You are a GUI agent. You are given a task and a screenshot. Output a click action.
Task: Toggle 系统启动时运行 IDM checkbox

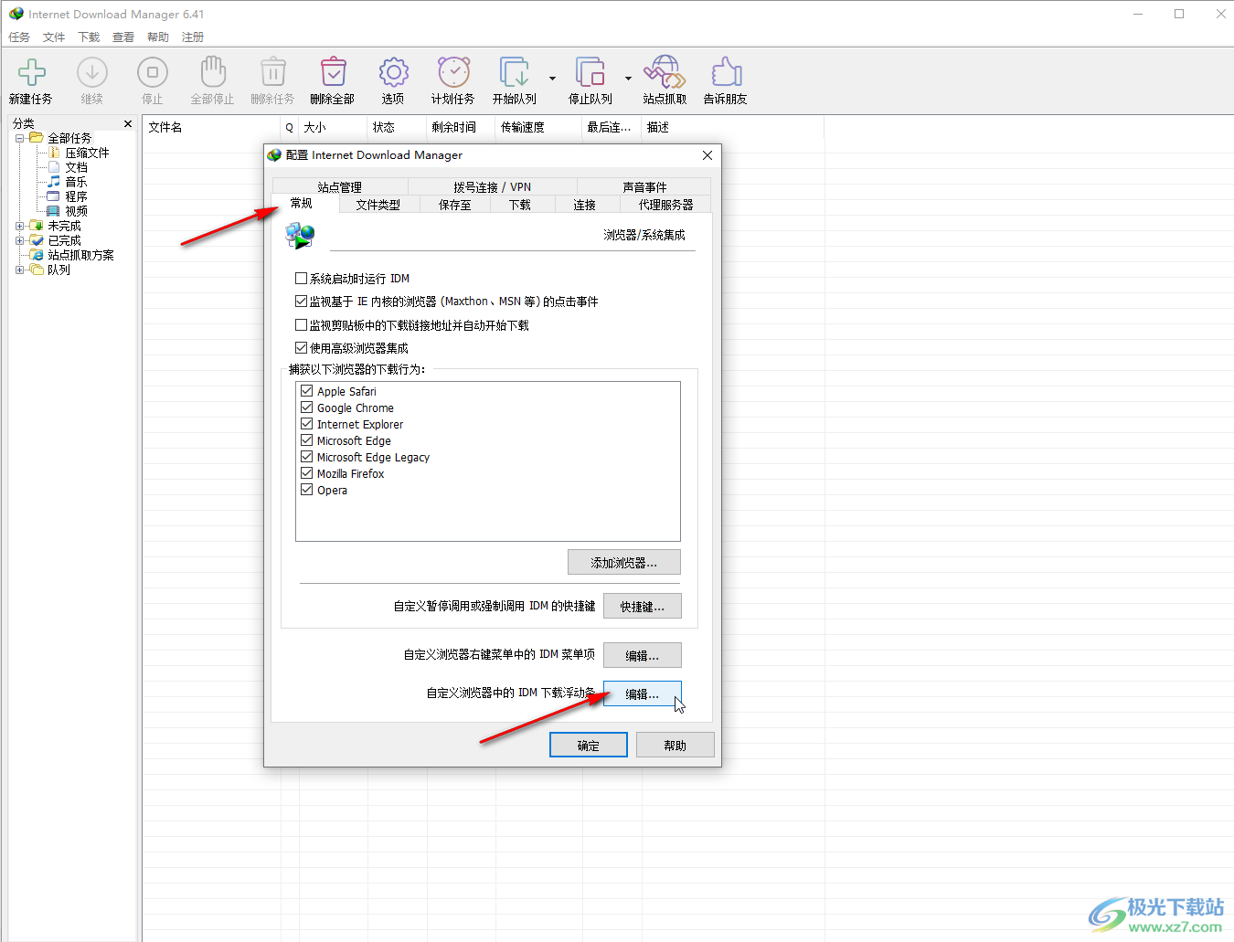tap(301, 279)
